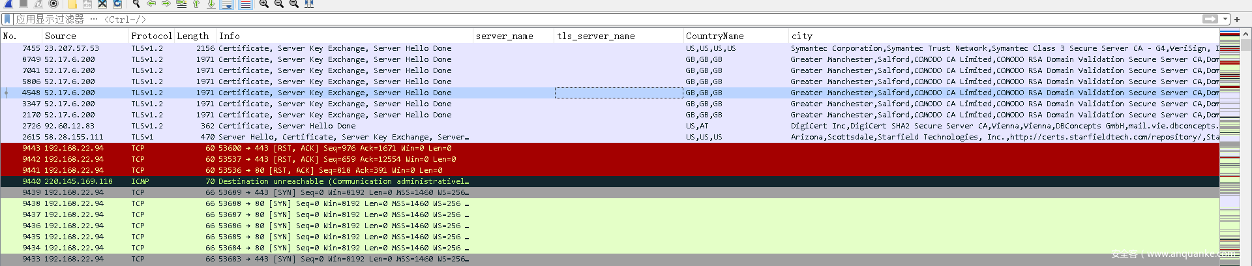Select ICMP packet 9440 Destination unreachable
The height and width of the screenshot is (266, 1252).
[x=326, y=181]
